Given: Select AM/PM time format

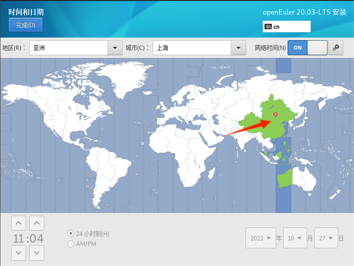Looking at the screenshot, I should coord(71,244).
